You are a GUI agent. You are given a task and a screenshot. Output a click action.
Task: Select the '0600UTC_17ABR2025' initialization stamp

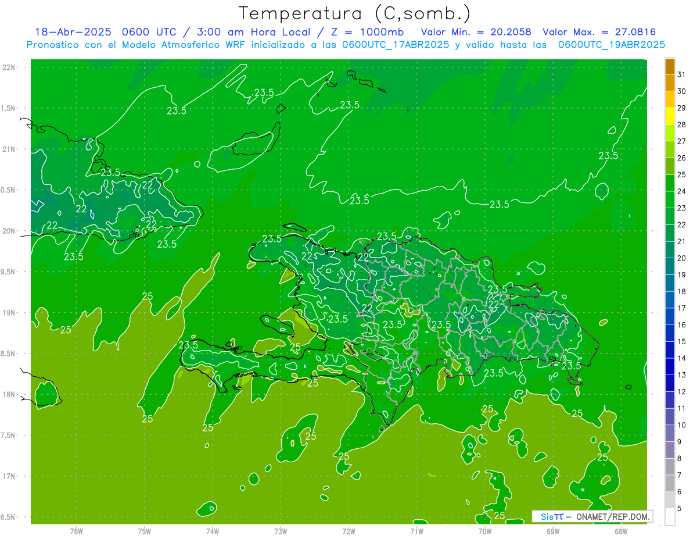coord(396,45)
